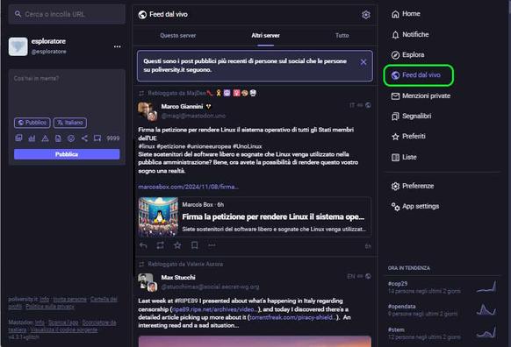This screenshot has width=511, height=347.
Task: Open Menzioni private via the envelope icon
Action: (x=395, y=96)
